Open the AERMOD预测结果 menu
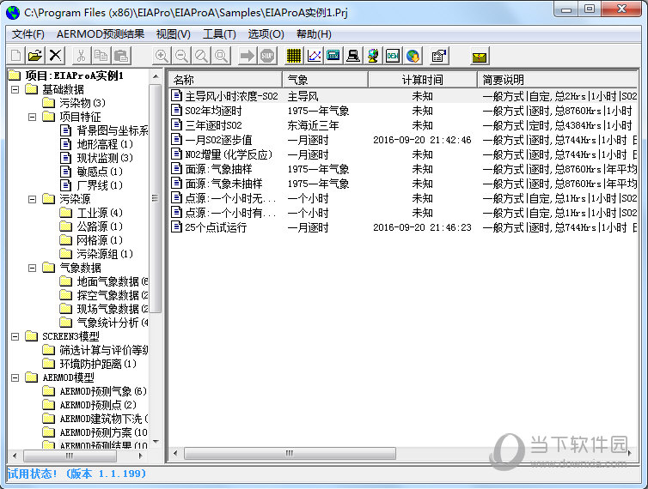Screen dimensions: 648x489 (x=101, y=34)
